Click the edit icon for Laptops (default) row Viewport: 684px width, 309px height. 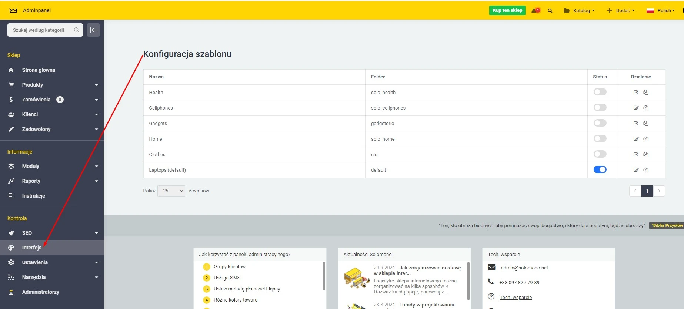(636, 170)
